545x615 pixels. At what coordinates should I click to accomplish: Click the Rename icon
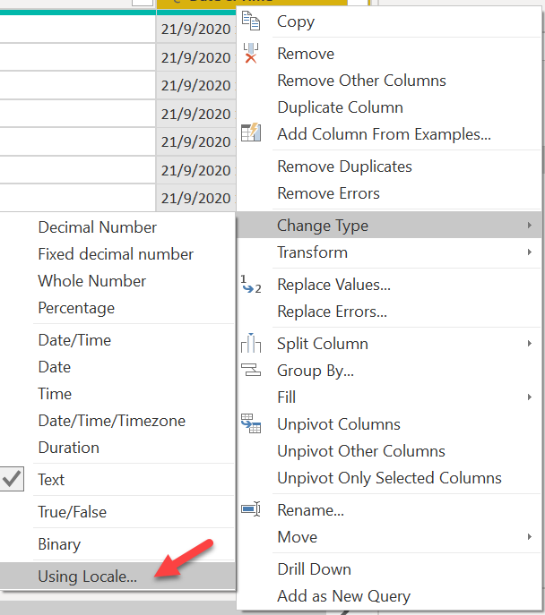[x=250, y=509]
